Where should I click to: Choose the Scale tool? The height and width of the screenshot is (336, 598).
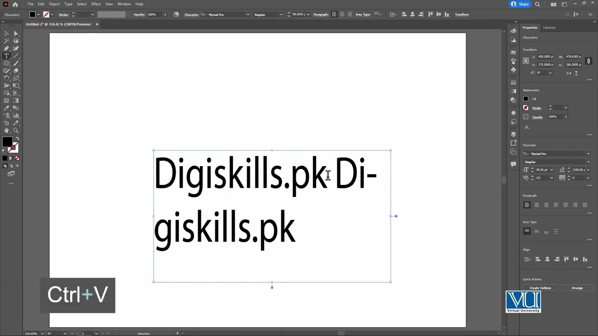click(16, 78)
